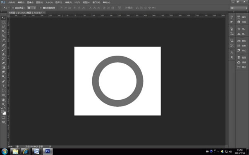Image resolution: width=249 pixels, height=155 pixels.
Task: Open the Adjustments panel button
Action: 242,29
